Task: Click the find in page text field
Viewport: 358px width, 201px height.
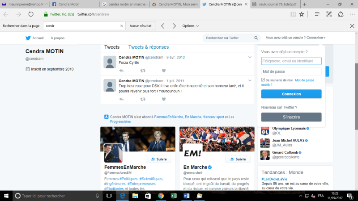Action: pyautogui.click(x=82, y=26)
